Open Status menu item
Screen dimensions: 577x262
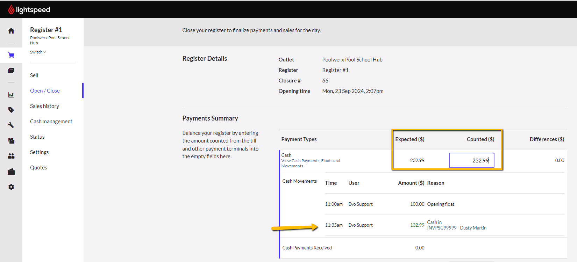click(37, 137)
